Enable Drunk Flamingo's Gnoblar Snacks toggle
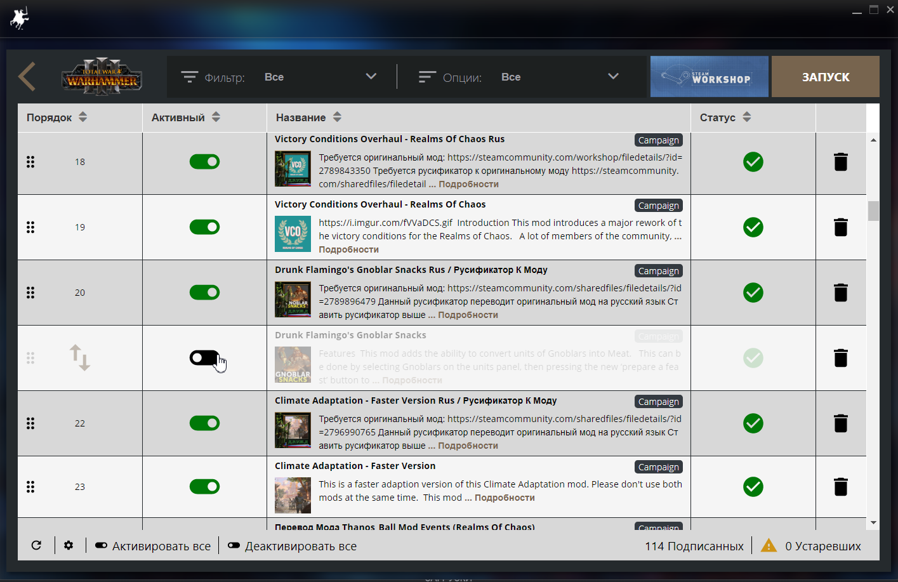Screen dimensions: 898x582 click(204, 358)
